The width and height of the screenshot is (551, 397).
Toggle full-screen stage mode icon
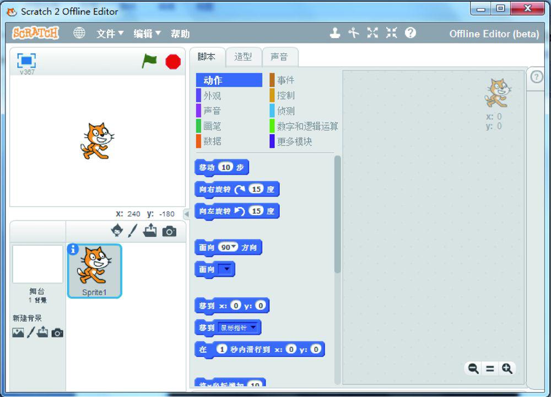[26, 61]
